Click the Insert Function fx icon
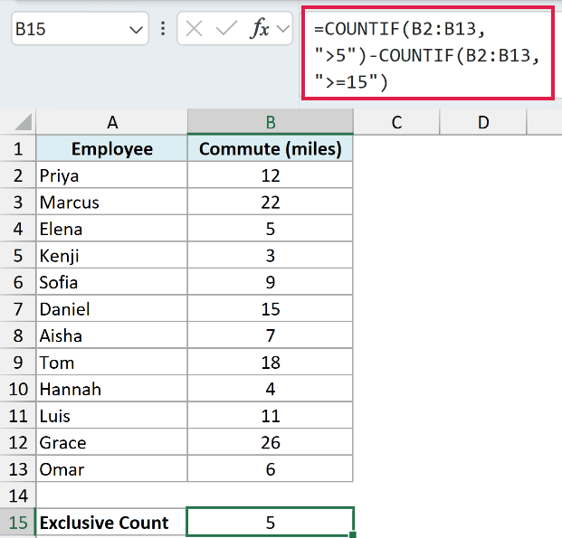The width and height of the screenshot is (562, 538). click(260, 28)
